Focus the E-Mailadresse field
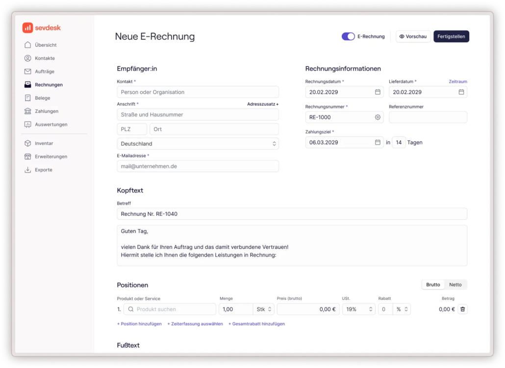505x368 pixels. (198, 166)
